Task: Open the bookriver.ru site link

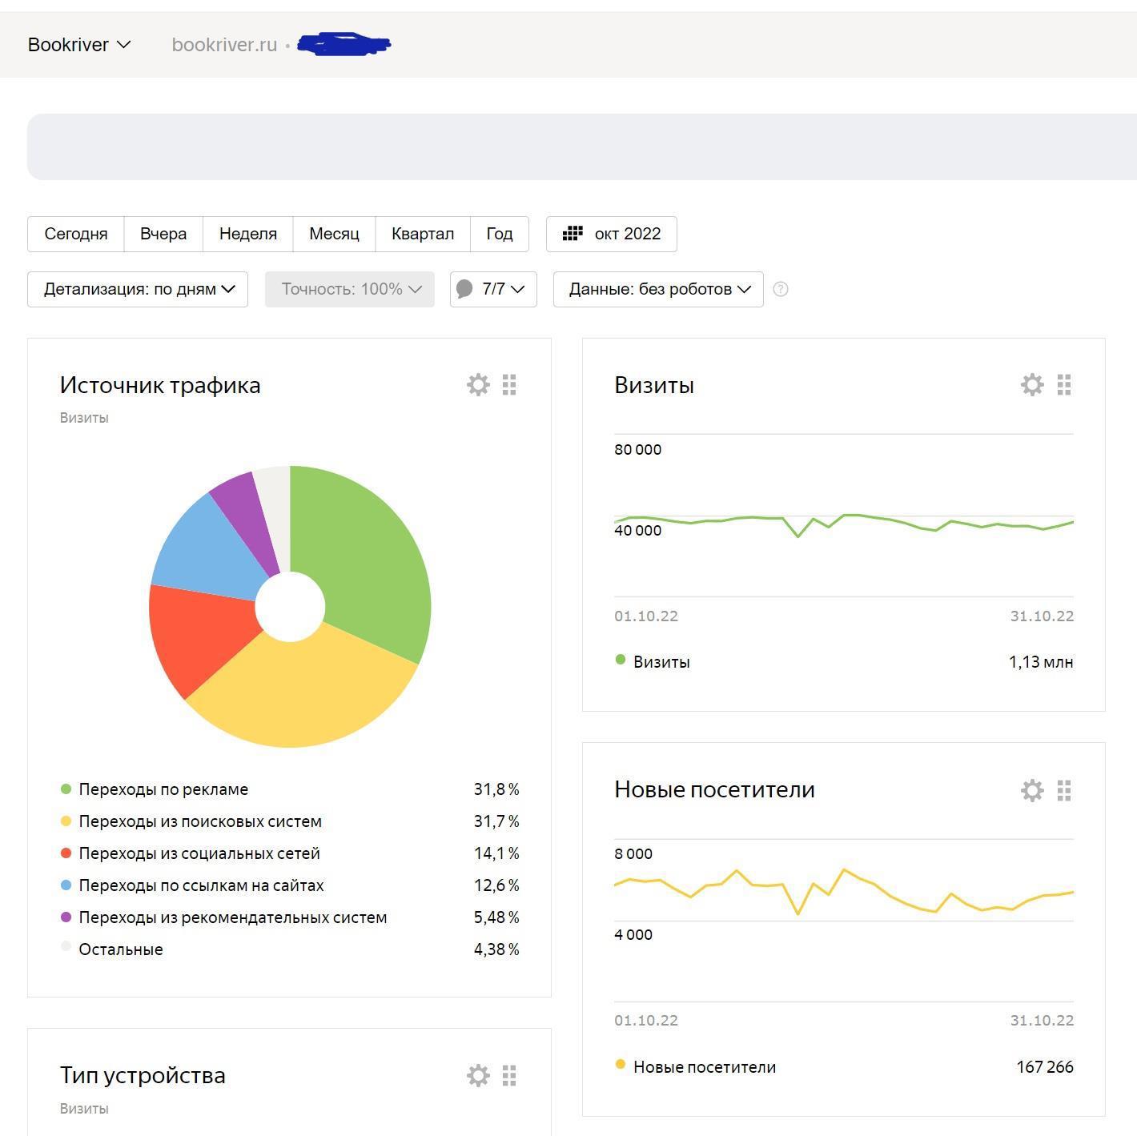Action: click(x=224, y=45)
